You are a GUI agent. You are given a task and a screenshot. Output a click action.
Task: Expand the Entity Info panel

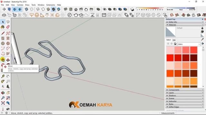(x=184, y=22)
